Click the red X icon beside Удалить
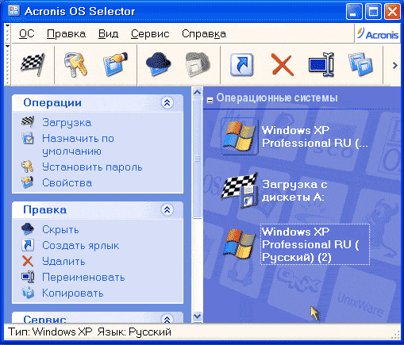This screenshot has width=404, height=345. coord(28,261)
